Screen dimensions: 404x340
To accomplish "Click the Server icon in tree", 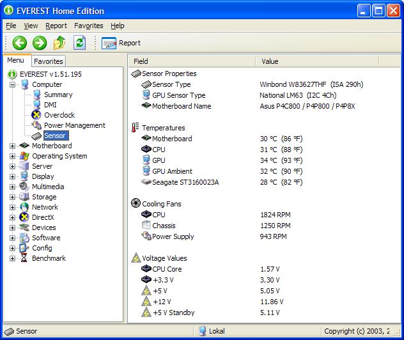I will point(24,166).
